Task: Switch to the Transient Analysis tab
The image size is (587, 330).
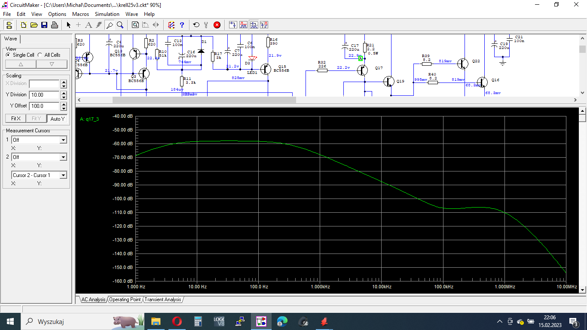Action: click(163, 299)
